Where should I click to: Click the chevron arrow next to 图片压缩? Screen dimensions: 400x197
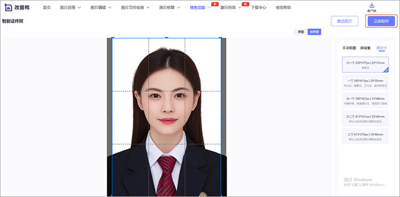tap(79, 7)
